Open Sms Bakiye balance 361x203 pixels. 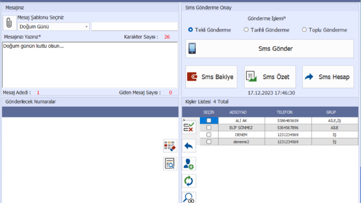click(211, 77)
